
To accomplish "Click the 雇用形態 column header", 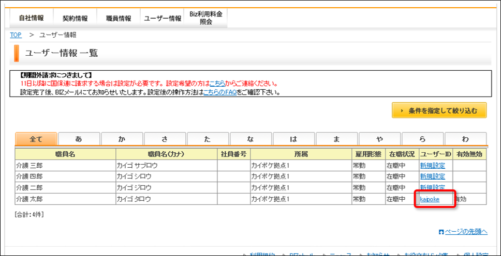I will pos(368,154).
